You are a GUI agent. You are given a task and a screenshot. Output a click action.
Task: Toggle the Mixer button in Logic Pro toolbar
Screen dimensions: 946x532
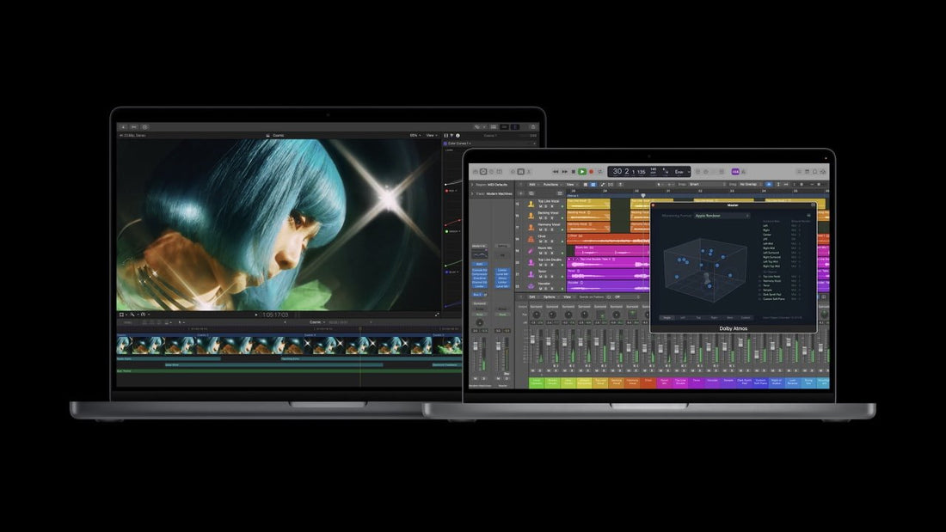coord(520,171)
